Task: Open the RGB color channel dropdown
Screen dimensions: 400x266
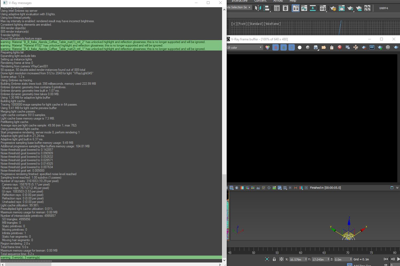Action: click(245, 48)
